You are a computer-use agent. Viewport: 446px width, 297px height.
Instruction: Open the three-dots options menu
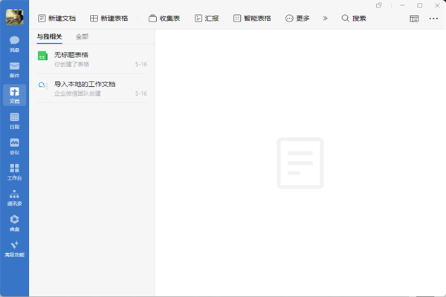(433, 19)
